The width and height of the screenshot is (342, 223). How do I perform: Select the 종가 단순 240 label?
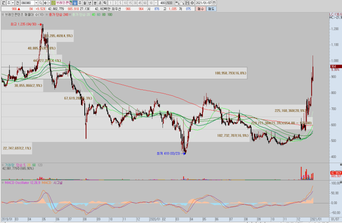point(58,15)
